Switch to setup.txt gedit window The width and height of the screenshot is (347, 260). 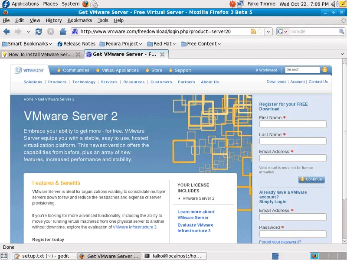click(x=44, y=256)
